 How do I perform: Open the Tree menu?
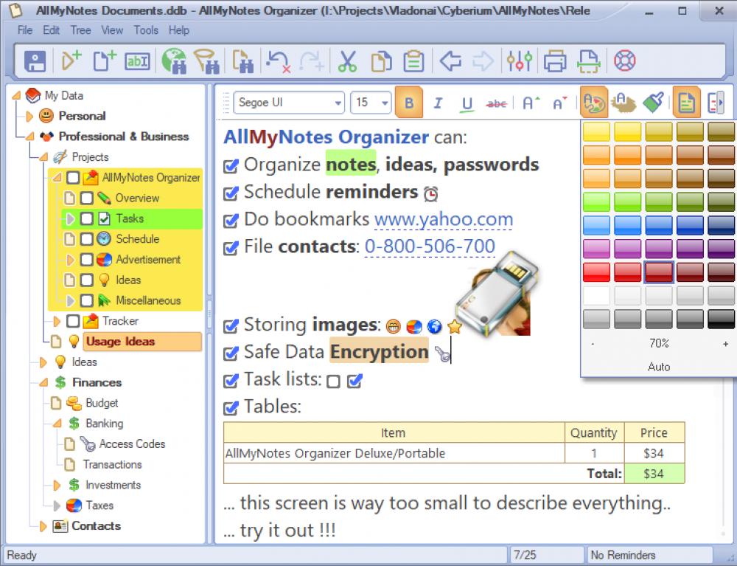point(81,30)
